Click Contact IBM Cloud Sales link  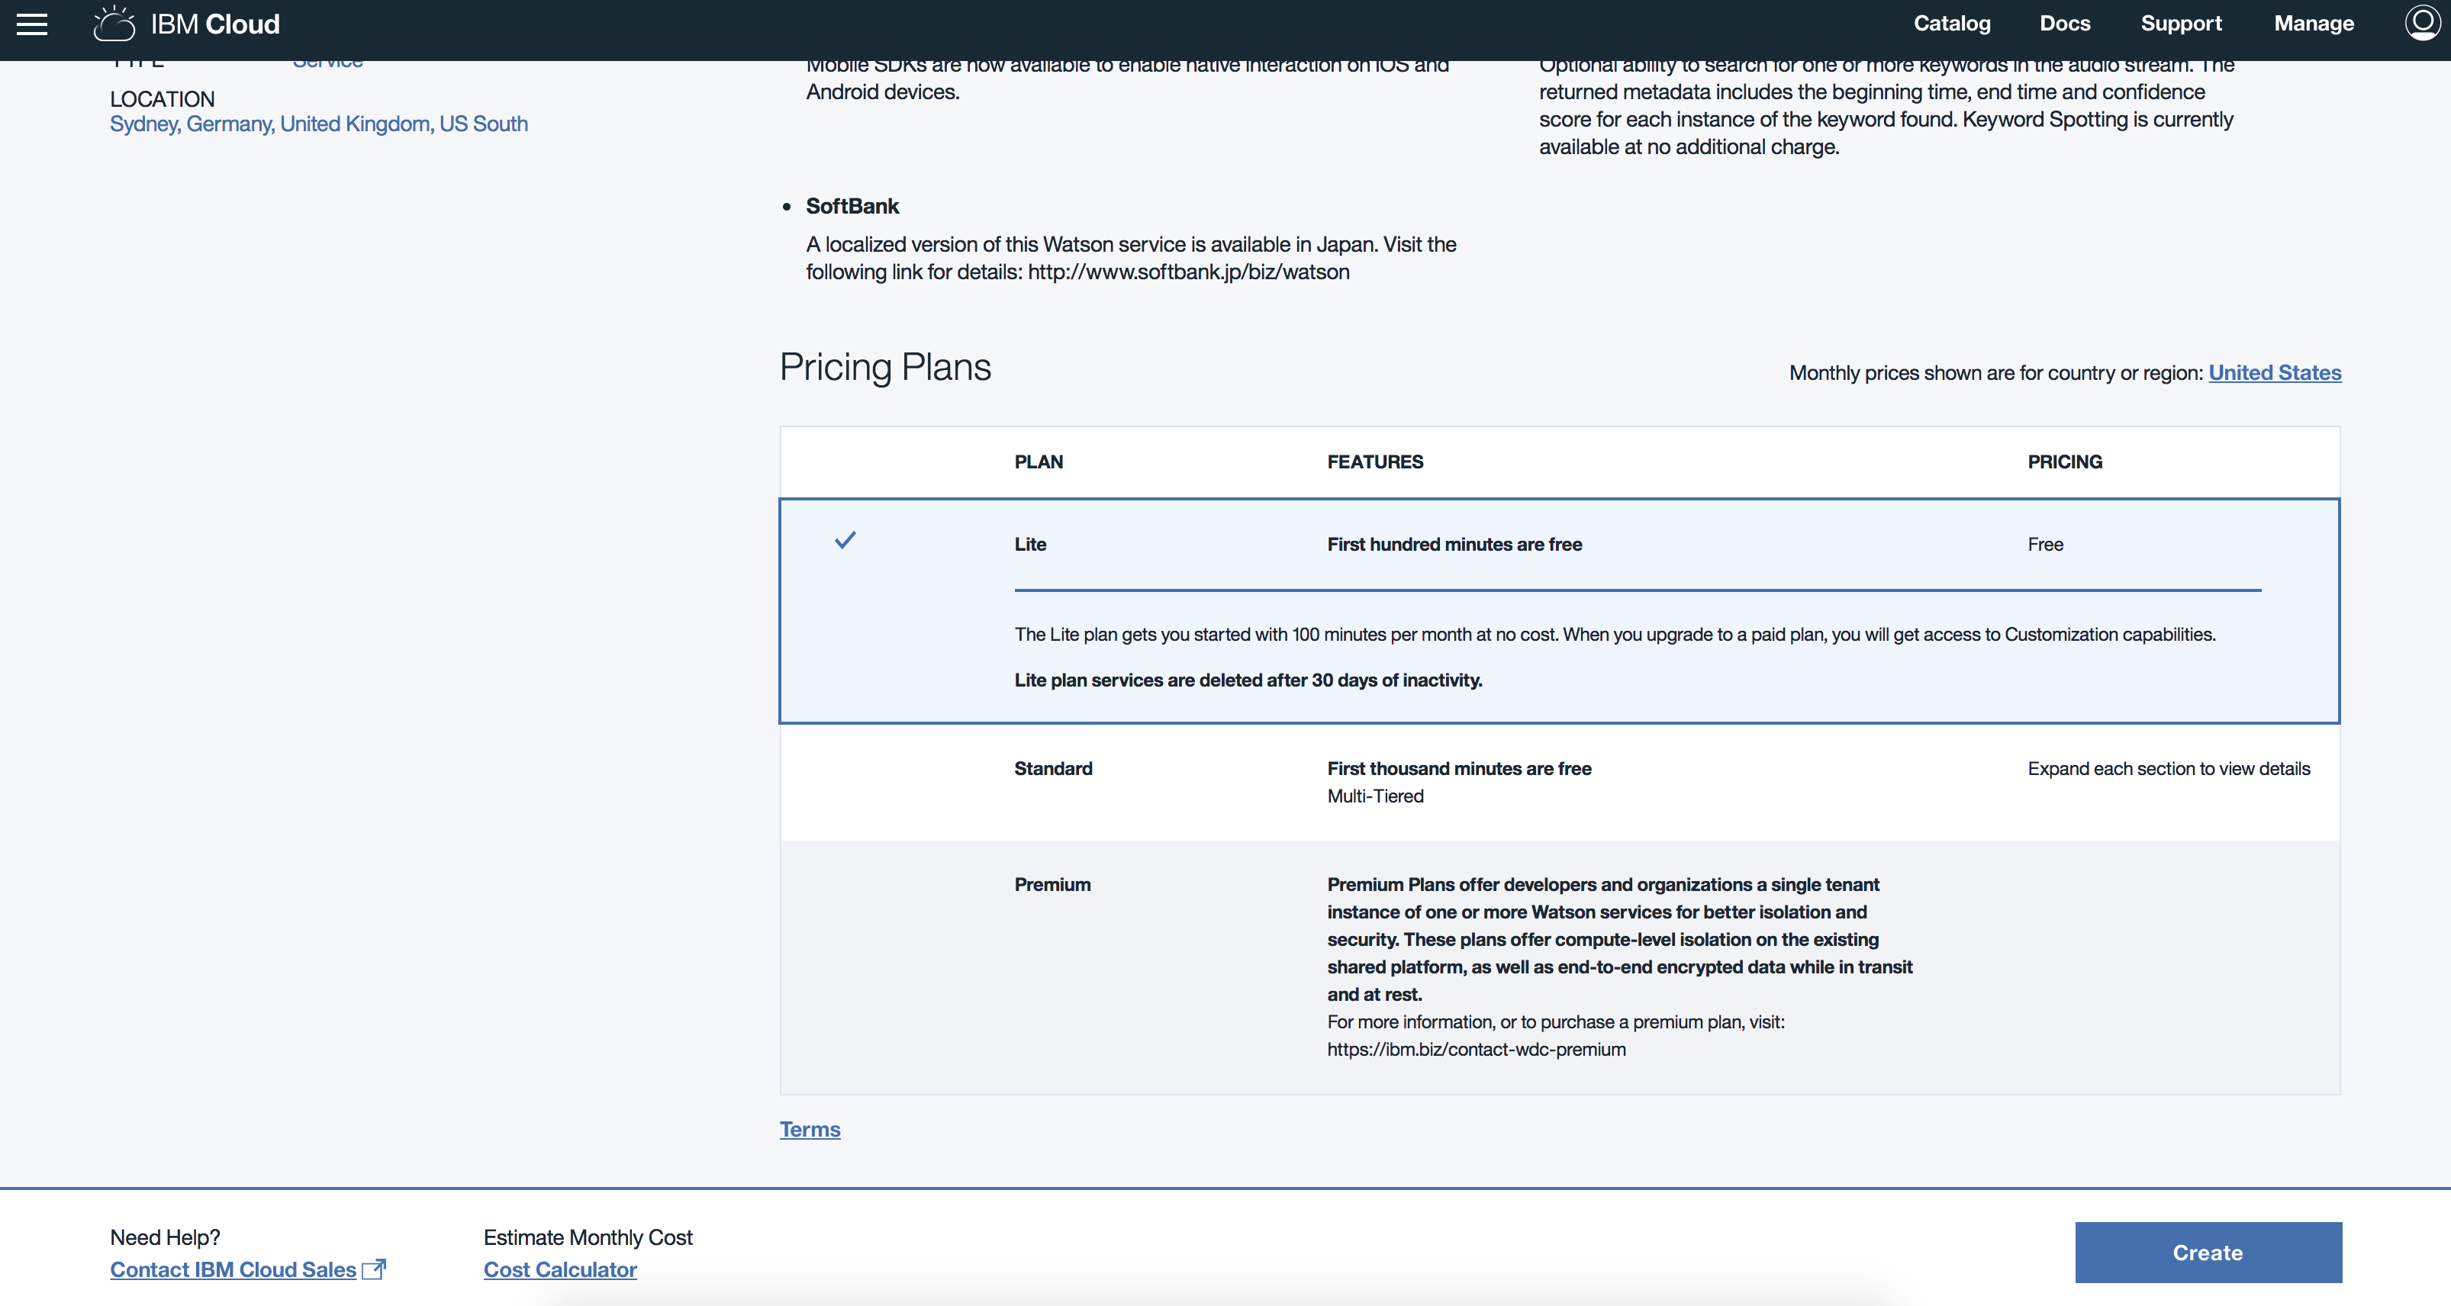[x=233, y=1270]
